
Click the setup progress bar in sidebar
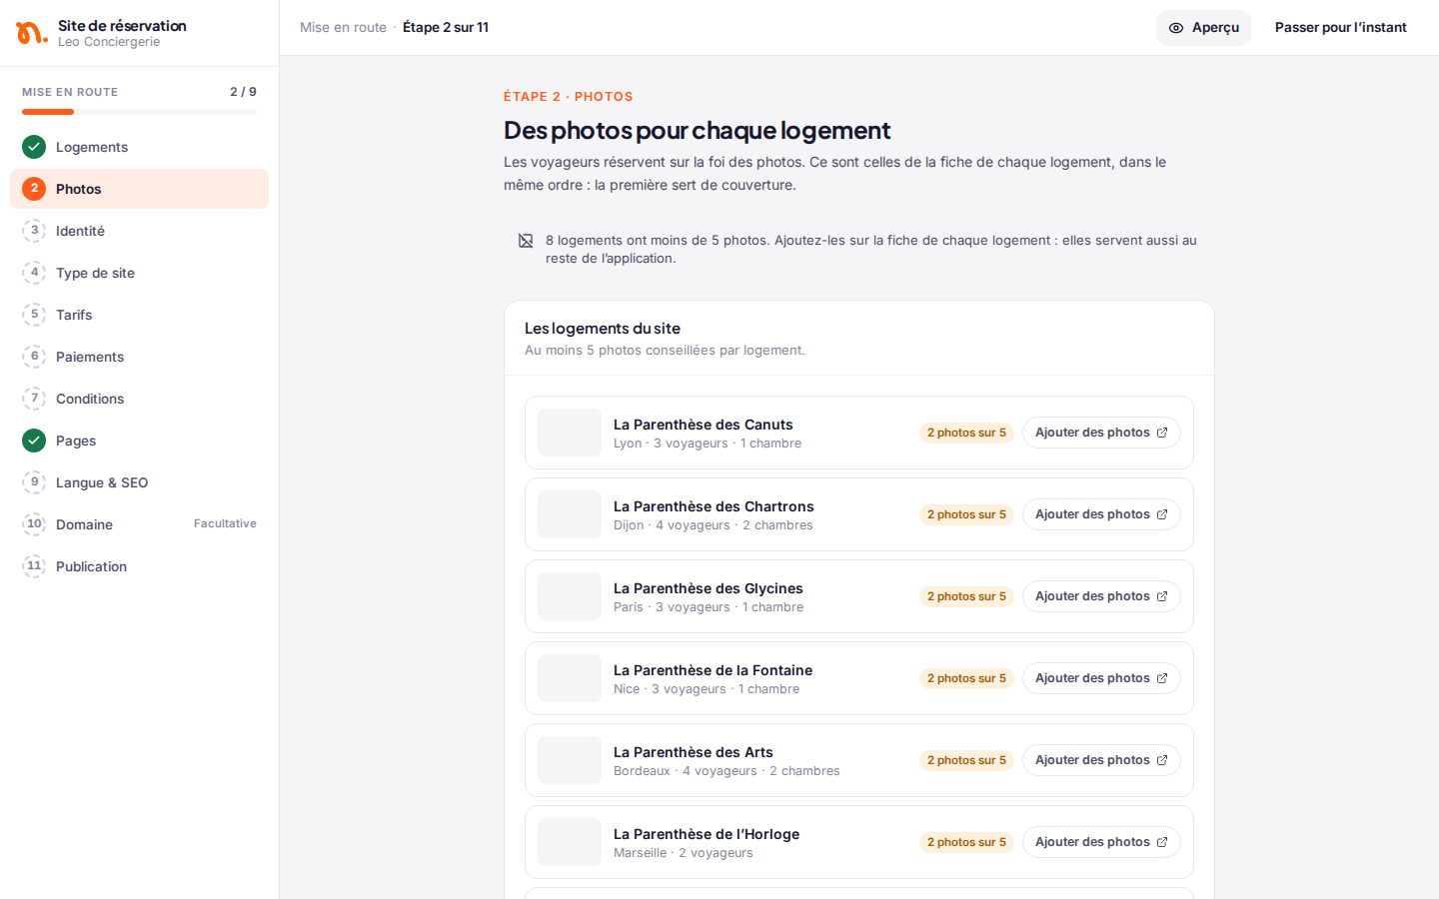tap(139, 112)
